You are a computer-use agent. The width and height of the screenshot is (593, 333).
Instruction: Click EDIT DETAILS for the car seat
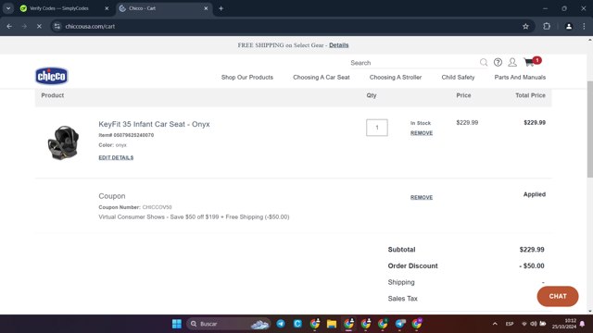(x=116, y=157)
